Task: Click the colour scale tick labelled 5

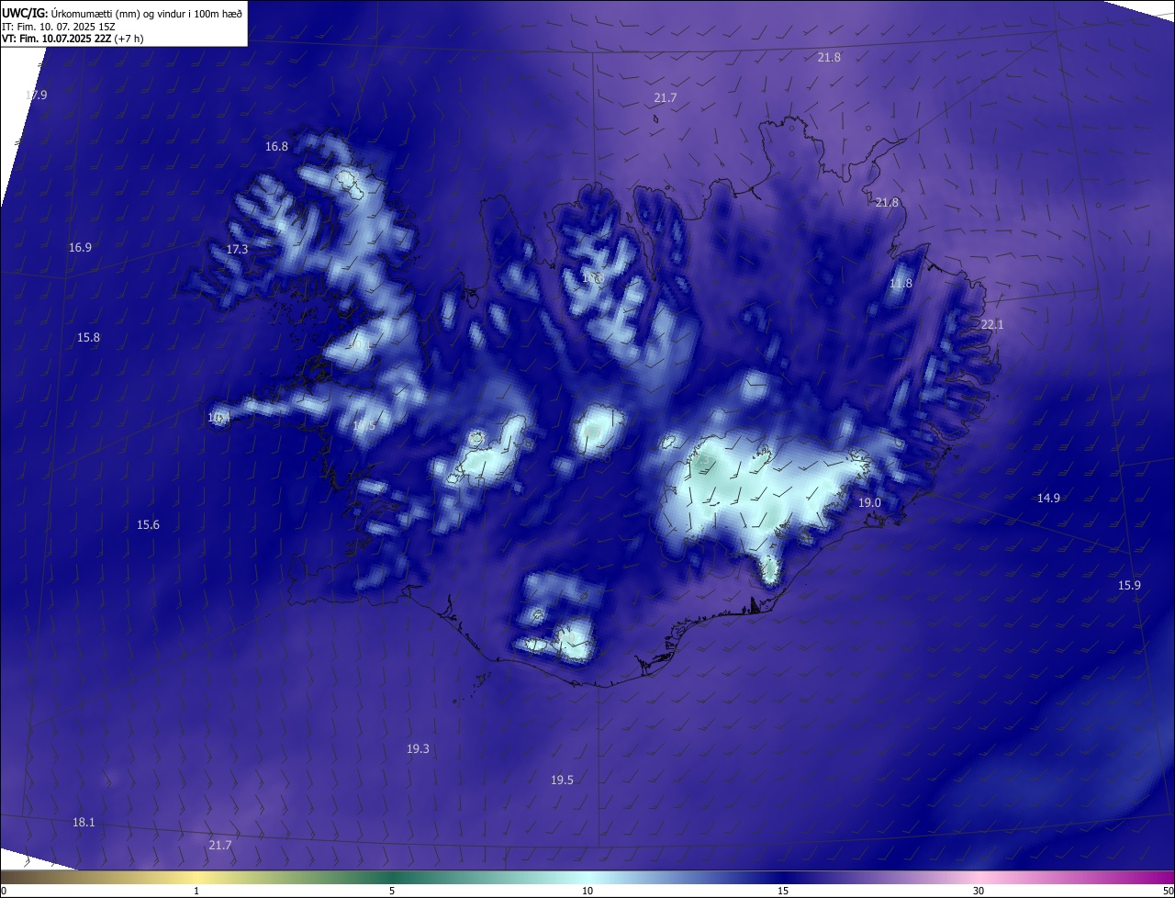Action: pyautogui.click(x=392, y=891)
